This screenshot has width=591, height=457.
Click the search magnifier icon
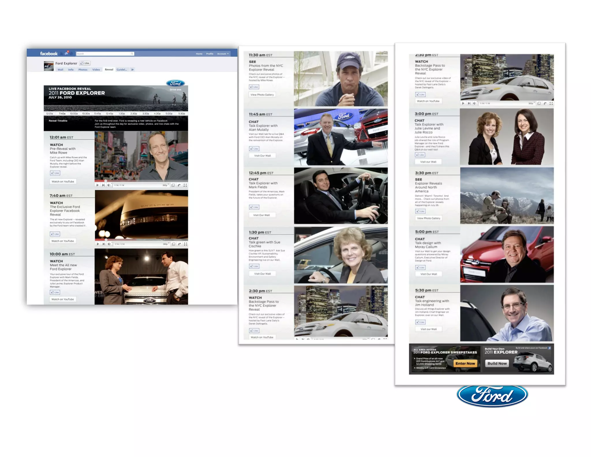click(x=132, y=54)
